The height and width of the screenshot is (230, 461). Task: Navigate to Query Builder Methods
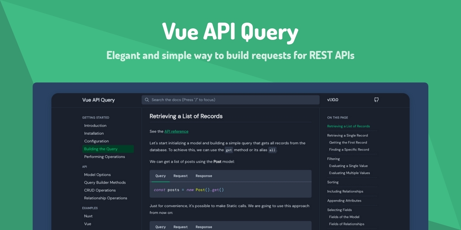pos(105,182)
